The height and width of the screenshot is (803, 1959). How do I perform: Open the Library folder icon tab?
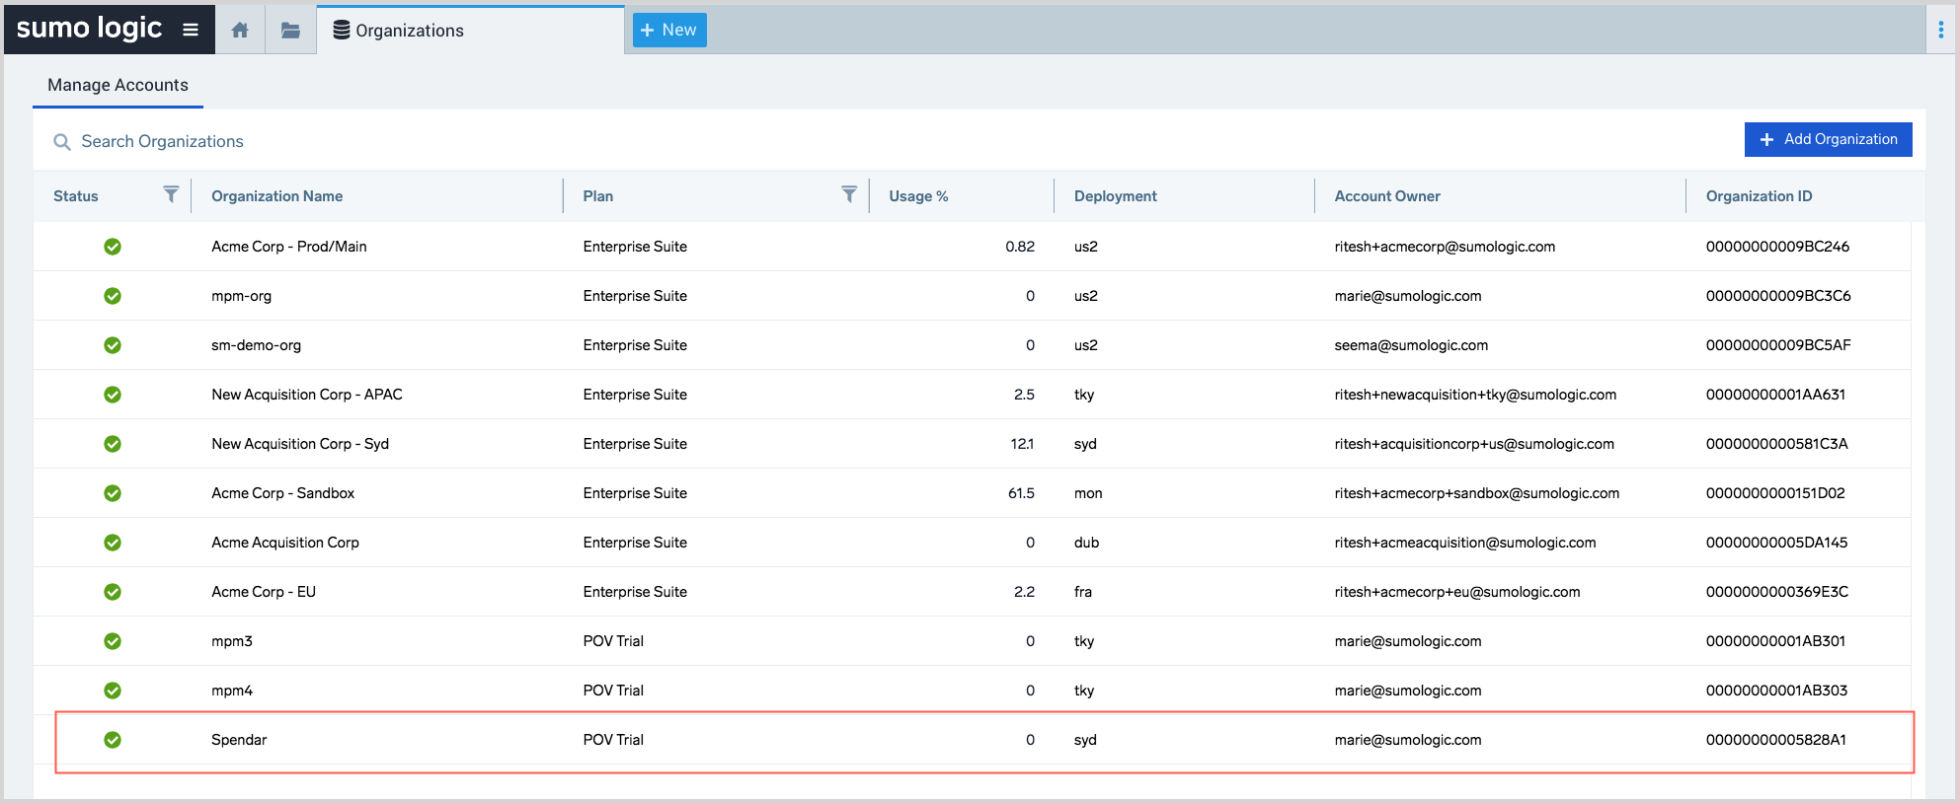click(290, 30)
